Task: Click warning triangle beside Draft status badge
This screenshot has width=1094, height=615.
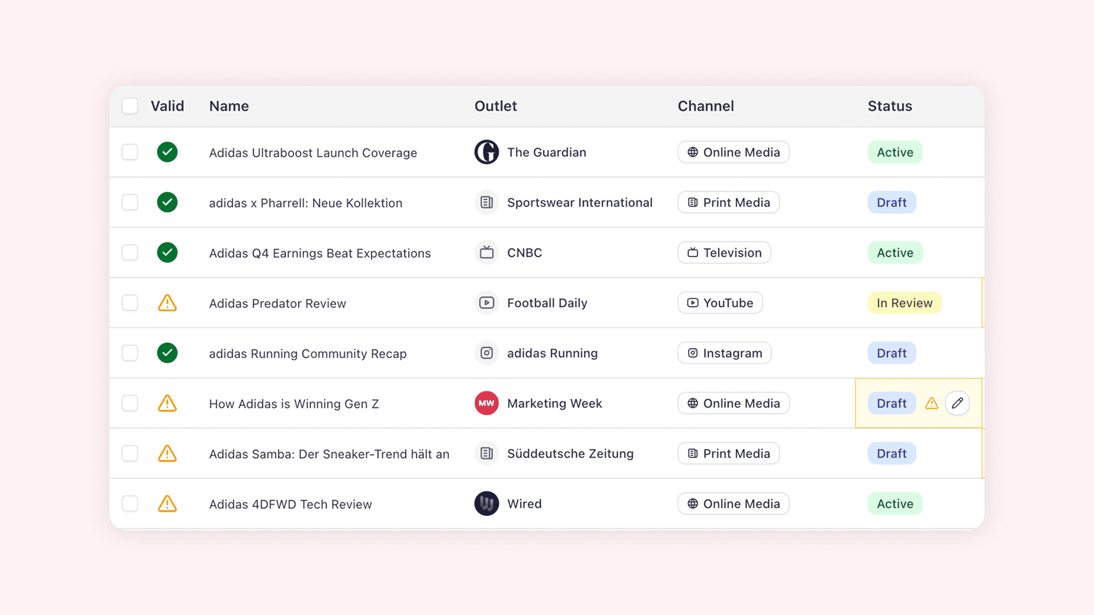Action: pyautogui.click(x=932, y=404)
